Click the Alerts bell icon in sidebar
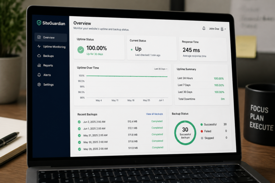275x183 pixels. 39,75
